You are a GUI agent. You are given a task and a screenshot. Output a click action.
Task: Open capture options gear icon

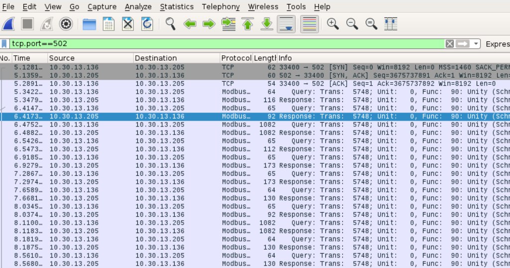click(66, 24)
